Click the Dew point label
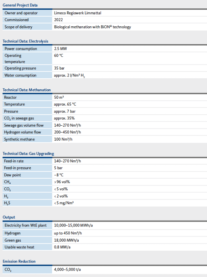 click(12, 175)
